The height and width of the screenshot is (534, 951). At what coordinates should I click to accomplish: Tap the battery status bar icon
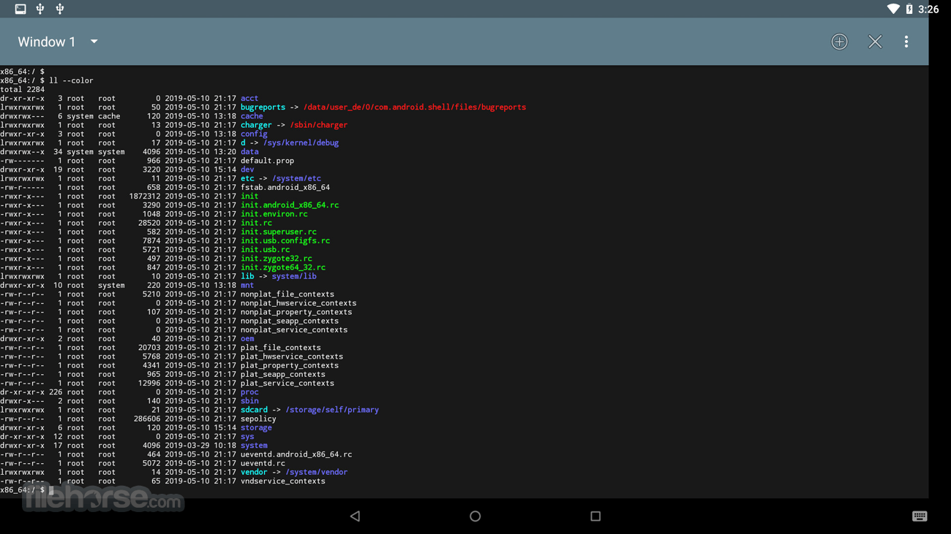coord(909,9)
